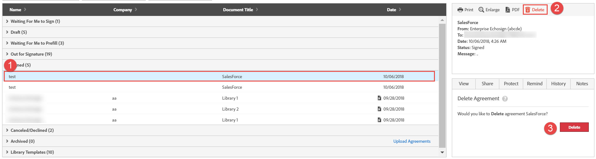596x159 pixels.
Task: Expand Canceled/Declined (2) section
Action: [7, 130]
